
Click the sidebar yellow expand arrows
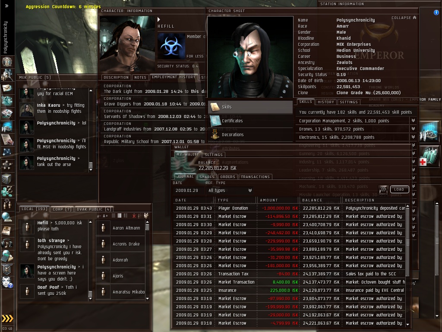tap(7, 319)
